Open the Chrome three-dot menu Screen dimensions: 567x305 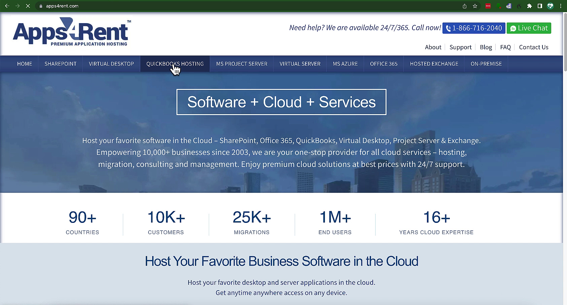[x=561, y=6]
